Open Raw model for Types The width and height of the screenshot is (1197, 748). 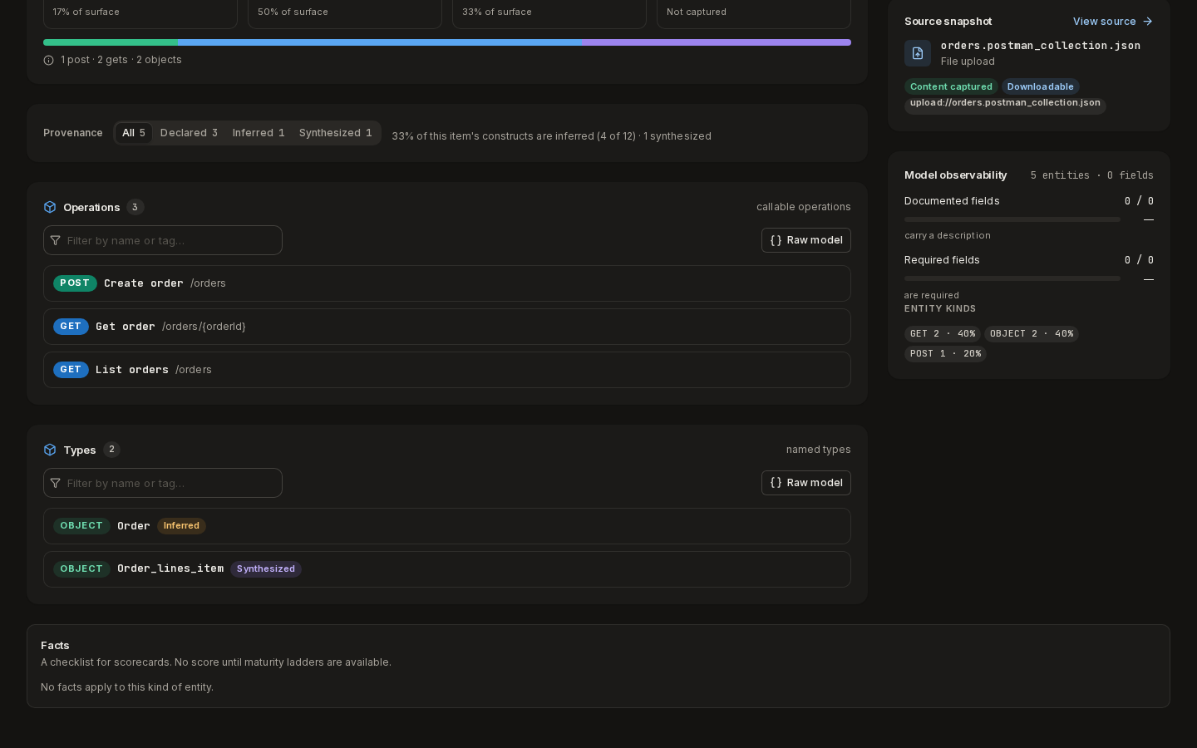click(x=806, y=483)
